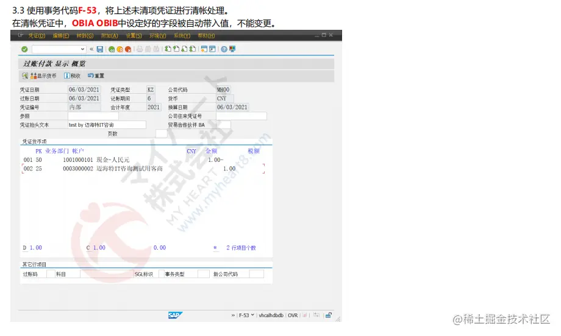Screen dimensions: 561x336
Task: Click the Last Page icon
Action: (193, 49)
